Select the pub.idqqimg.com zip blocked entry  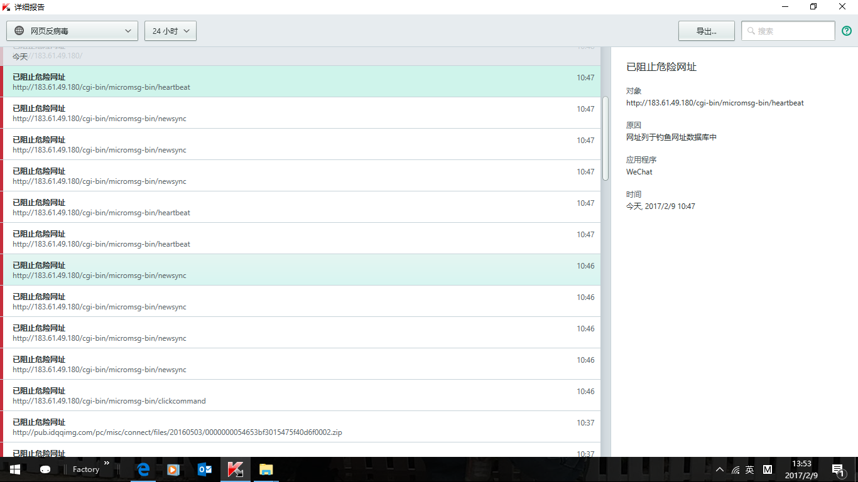pyautogui.click(x=301, y=427)
